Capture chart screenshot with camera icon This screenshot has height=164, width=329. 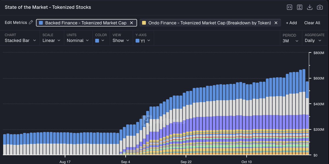coord(320,7)
